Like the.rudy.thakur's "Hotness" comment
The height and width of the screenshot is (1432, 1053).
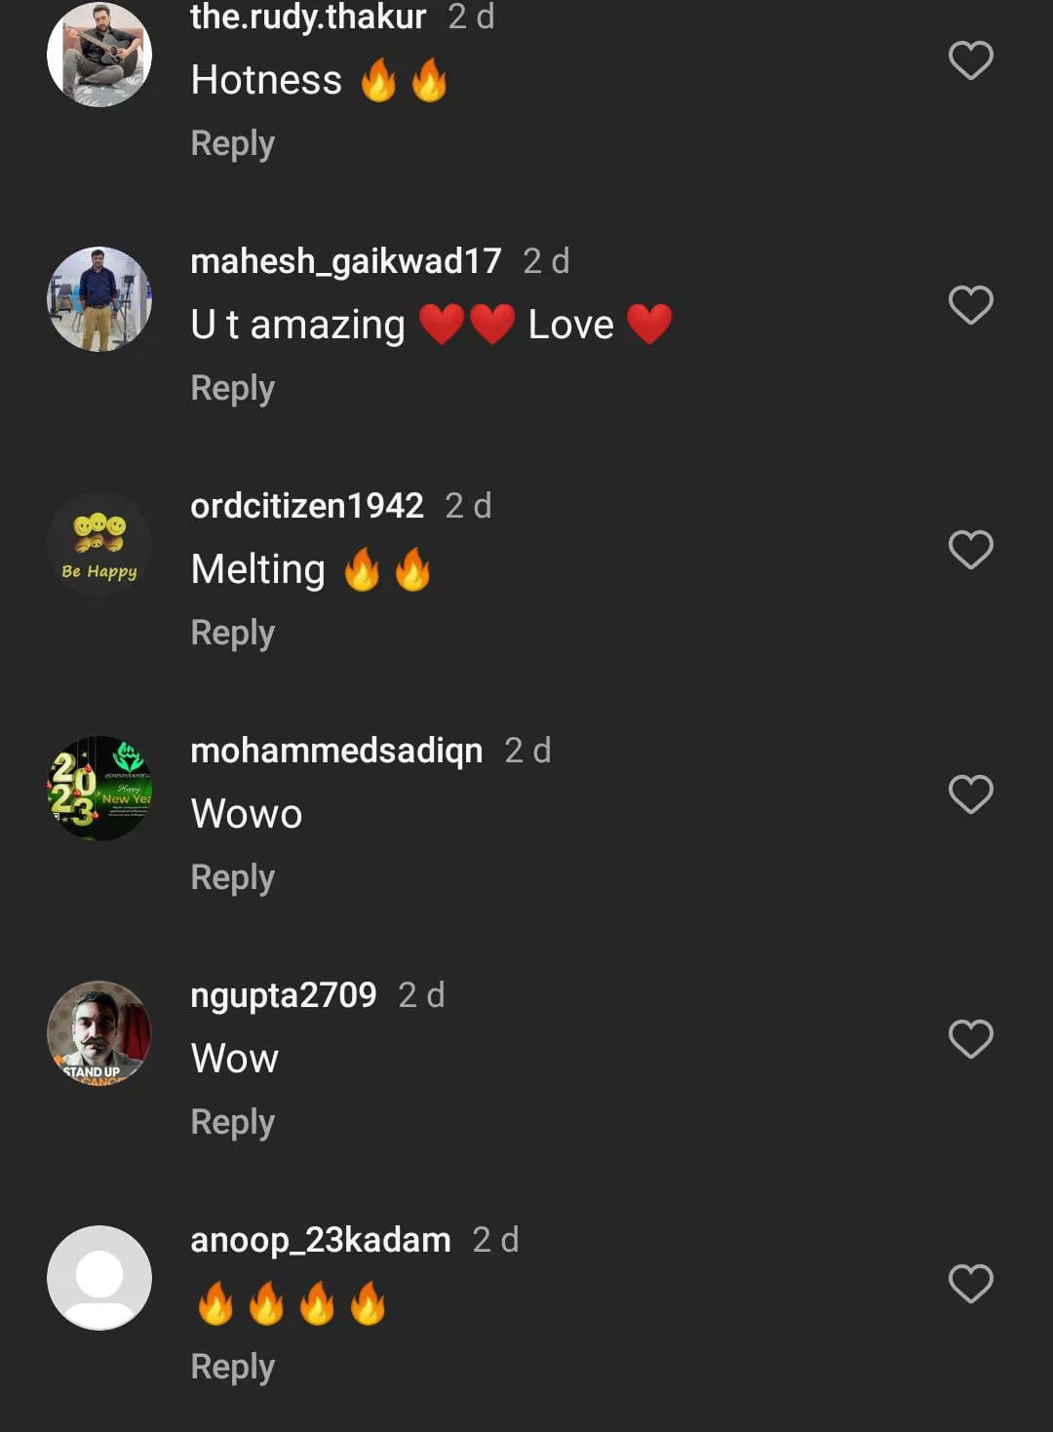(x=970, y=60)
